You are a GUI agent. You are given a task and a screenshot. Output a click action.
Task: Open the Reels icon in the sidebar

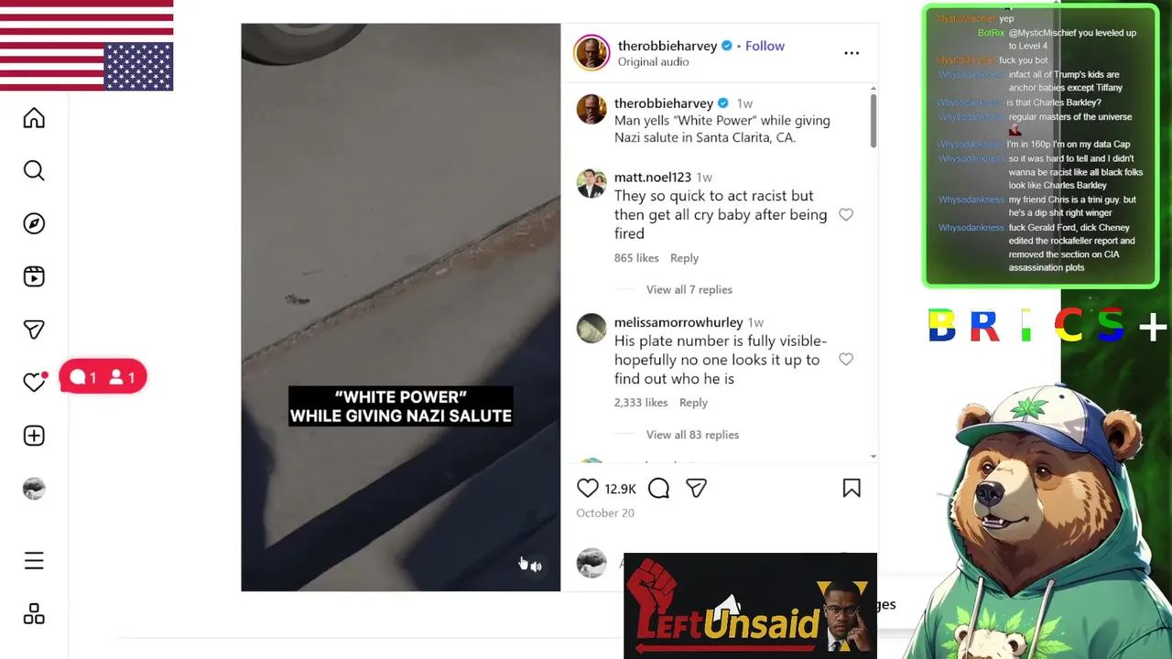(34, 276)
